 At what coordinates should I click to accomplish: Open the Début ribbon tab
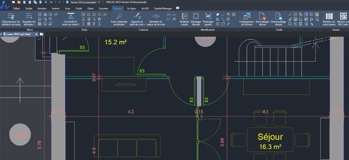point(16,9)
